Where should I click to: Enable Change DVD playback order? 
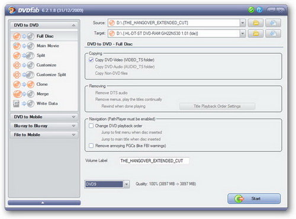(91, 125)
